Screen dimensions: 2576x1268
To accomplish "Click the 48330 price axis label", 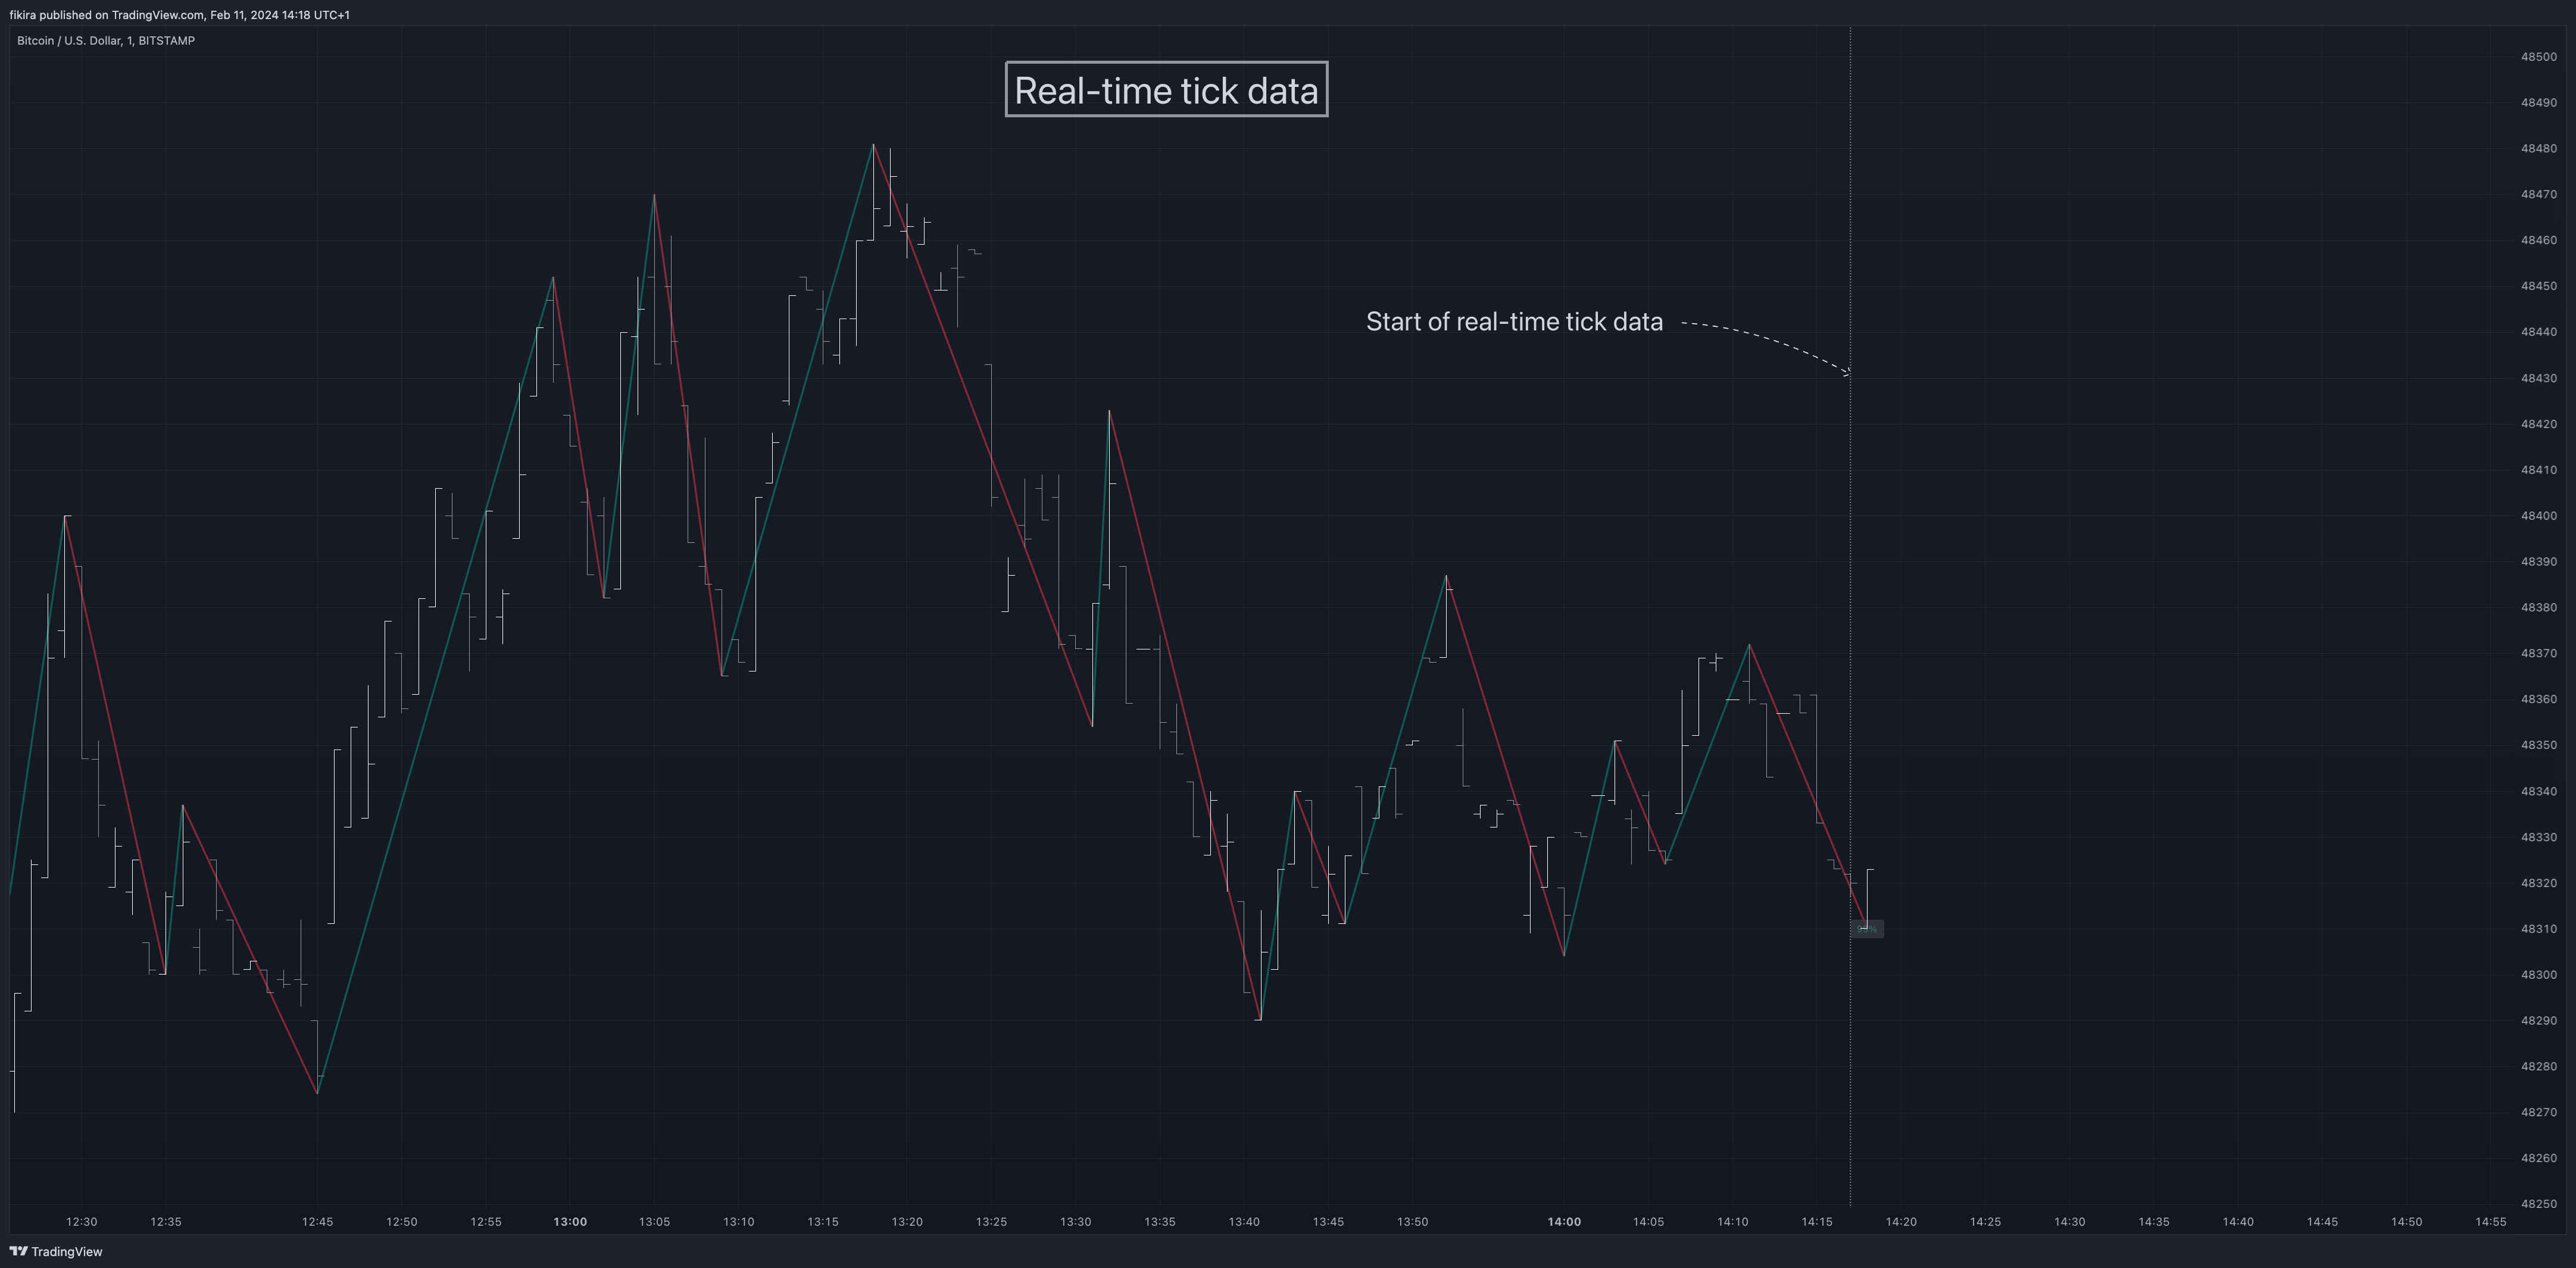I will [x=2539, y=837].
